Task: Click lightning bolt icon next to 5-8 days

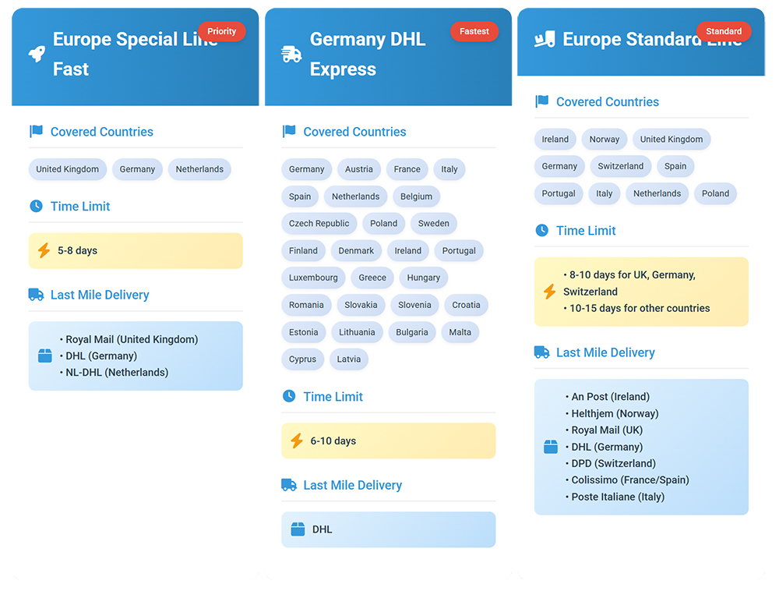Action: 44,251
